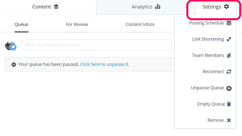Screen dimensions: 242x136
Task: Click the Link Shortening arrows icon
Action: tap(229, 39)
